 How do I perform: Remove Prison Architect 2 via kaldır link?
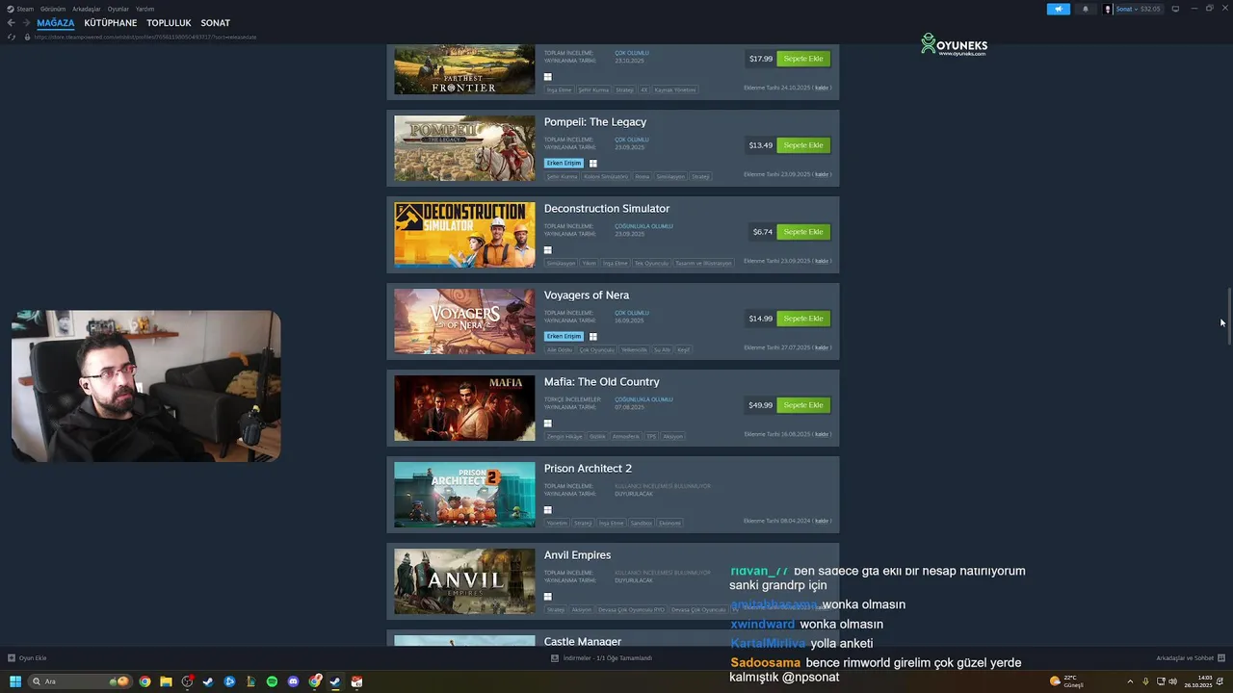pyautogui.click(x=822, y=521)
